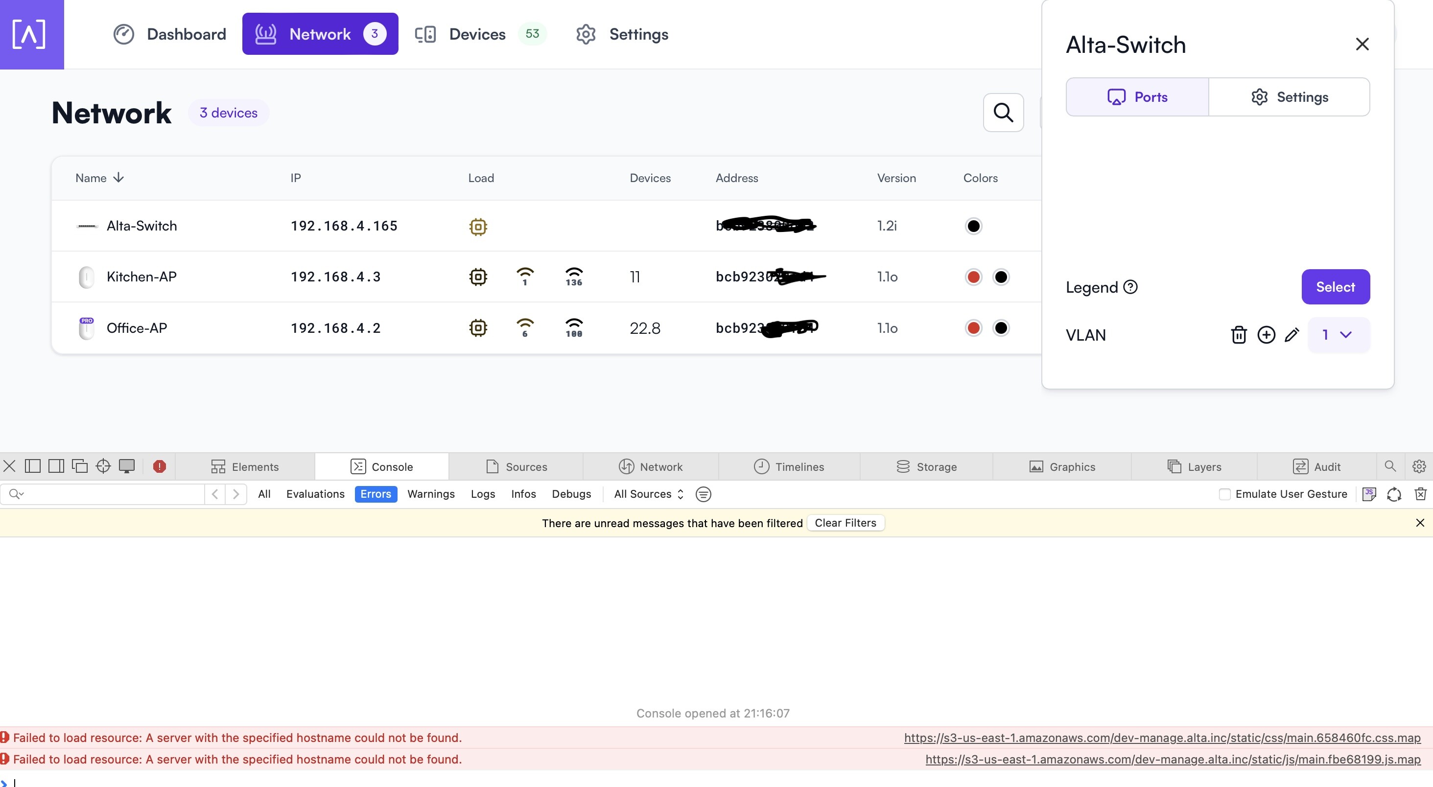Click Clear Filters in the unread messages banner
The image size is (1433, 787).
845,522
